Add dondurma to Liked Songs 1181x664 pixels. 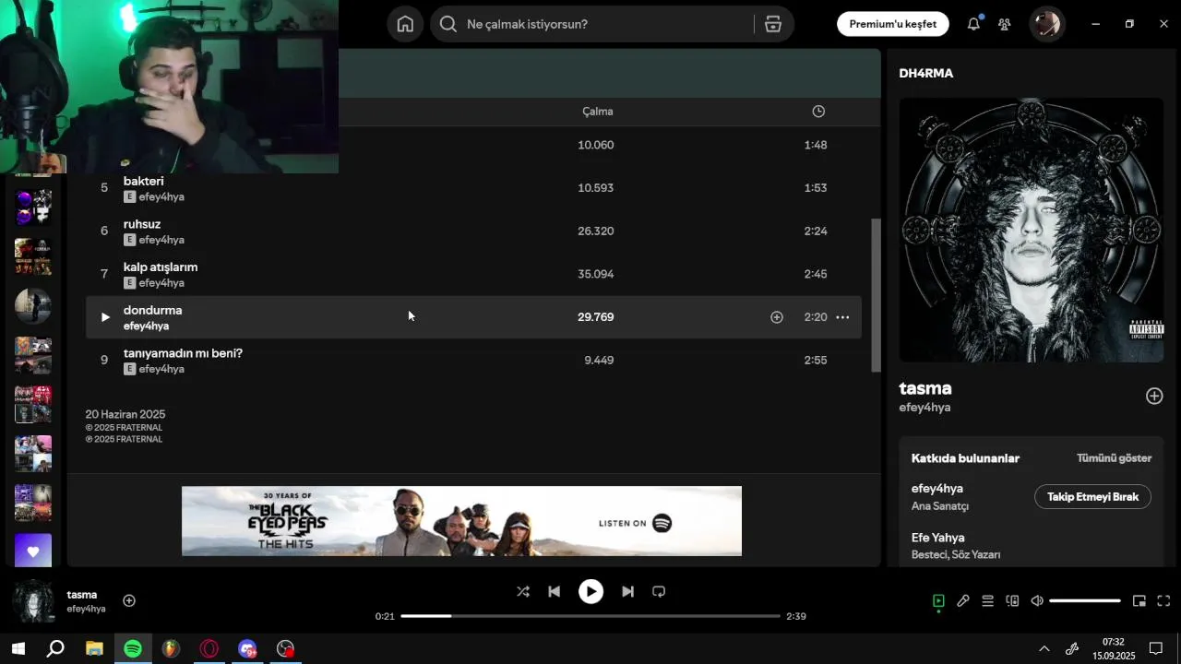pyautogui.click(x=777, y=317)
